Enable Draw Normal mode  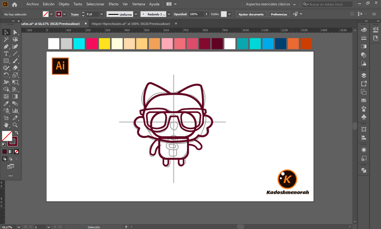(x=4, y=159)
